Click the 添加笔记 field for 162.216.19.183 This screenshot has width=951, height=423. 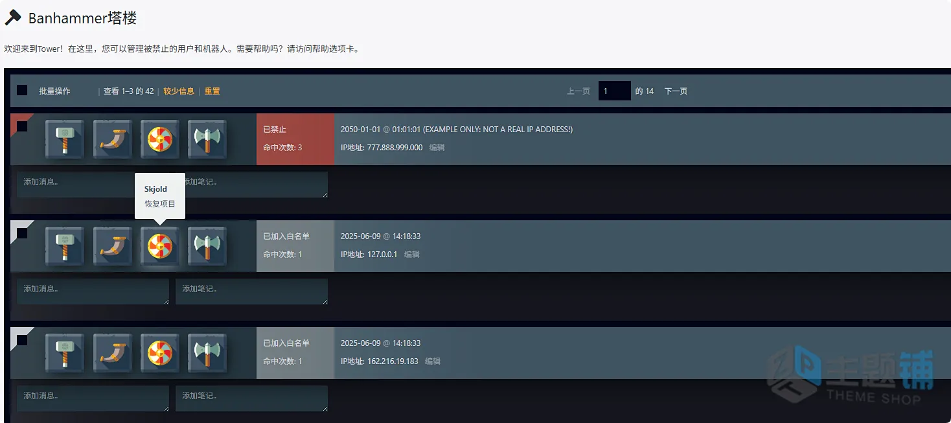coord(251,398)
